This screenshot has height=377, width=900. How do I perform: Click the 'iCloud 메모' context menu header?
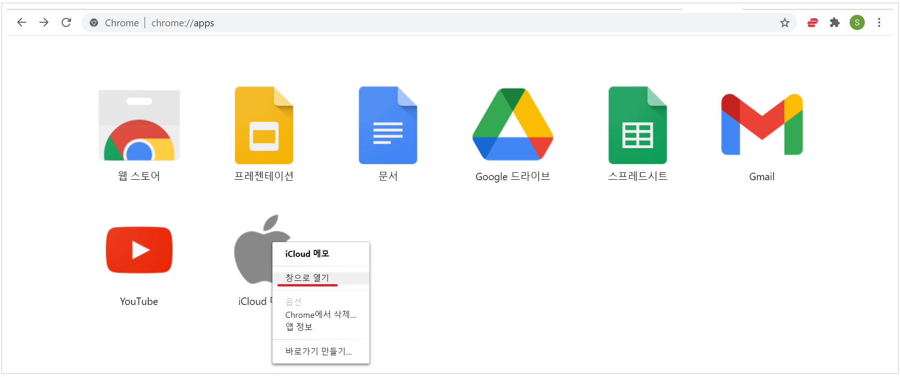tap(307, 254)
